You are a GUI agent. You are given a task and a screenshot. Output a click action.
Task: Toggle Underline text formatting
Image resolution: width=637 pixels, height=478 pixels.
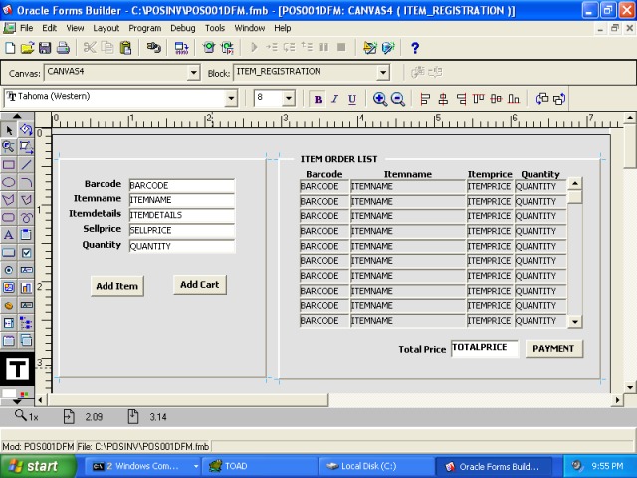click(352, 99)
